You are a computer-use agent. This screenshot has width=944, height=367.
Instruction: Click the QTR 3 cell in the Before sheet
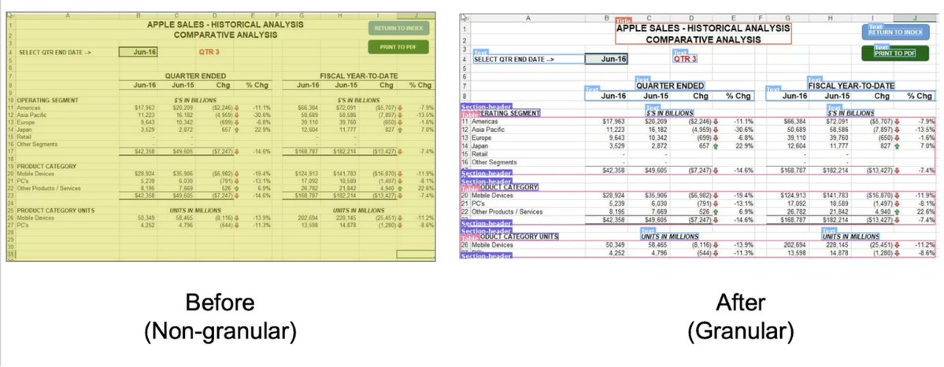(x=209, y=52)
